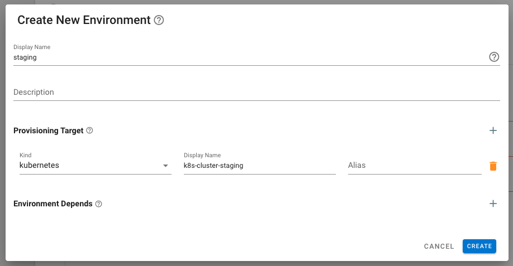Image resolution: width=513 pixels, height=266 pixels.
Task: Focus the Alias input field
Action: [x=414, y=166]
